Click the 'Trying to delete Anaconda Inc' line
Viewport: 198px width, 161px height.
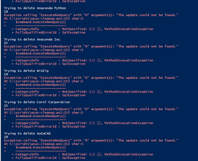[32, 39]
